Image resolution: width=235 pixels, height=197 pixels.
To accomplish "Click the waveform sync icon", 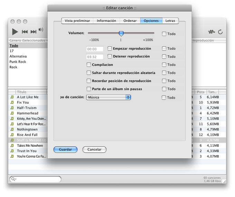I will pyautogui.click(x=211, y=32).
